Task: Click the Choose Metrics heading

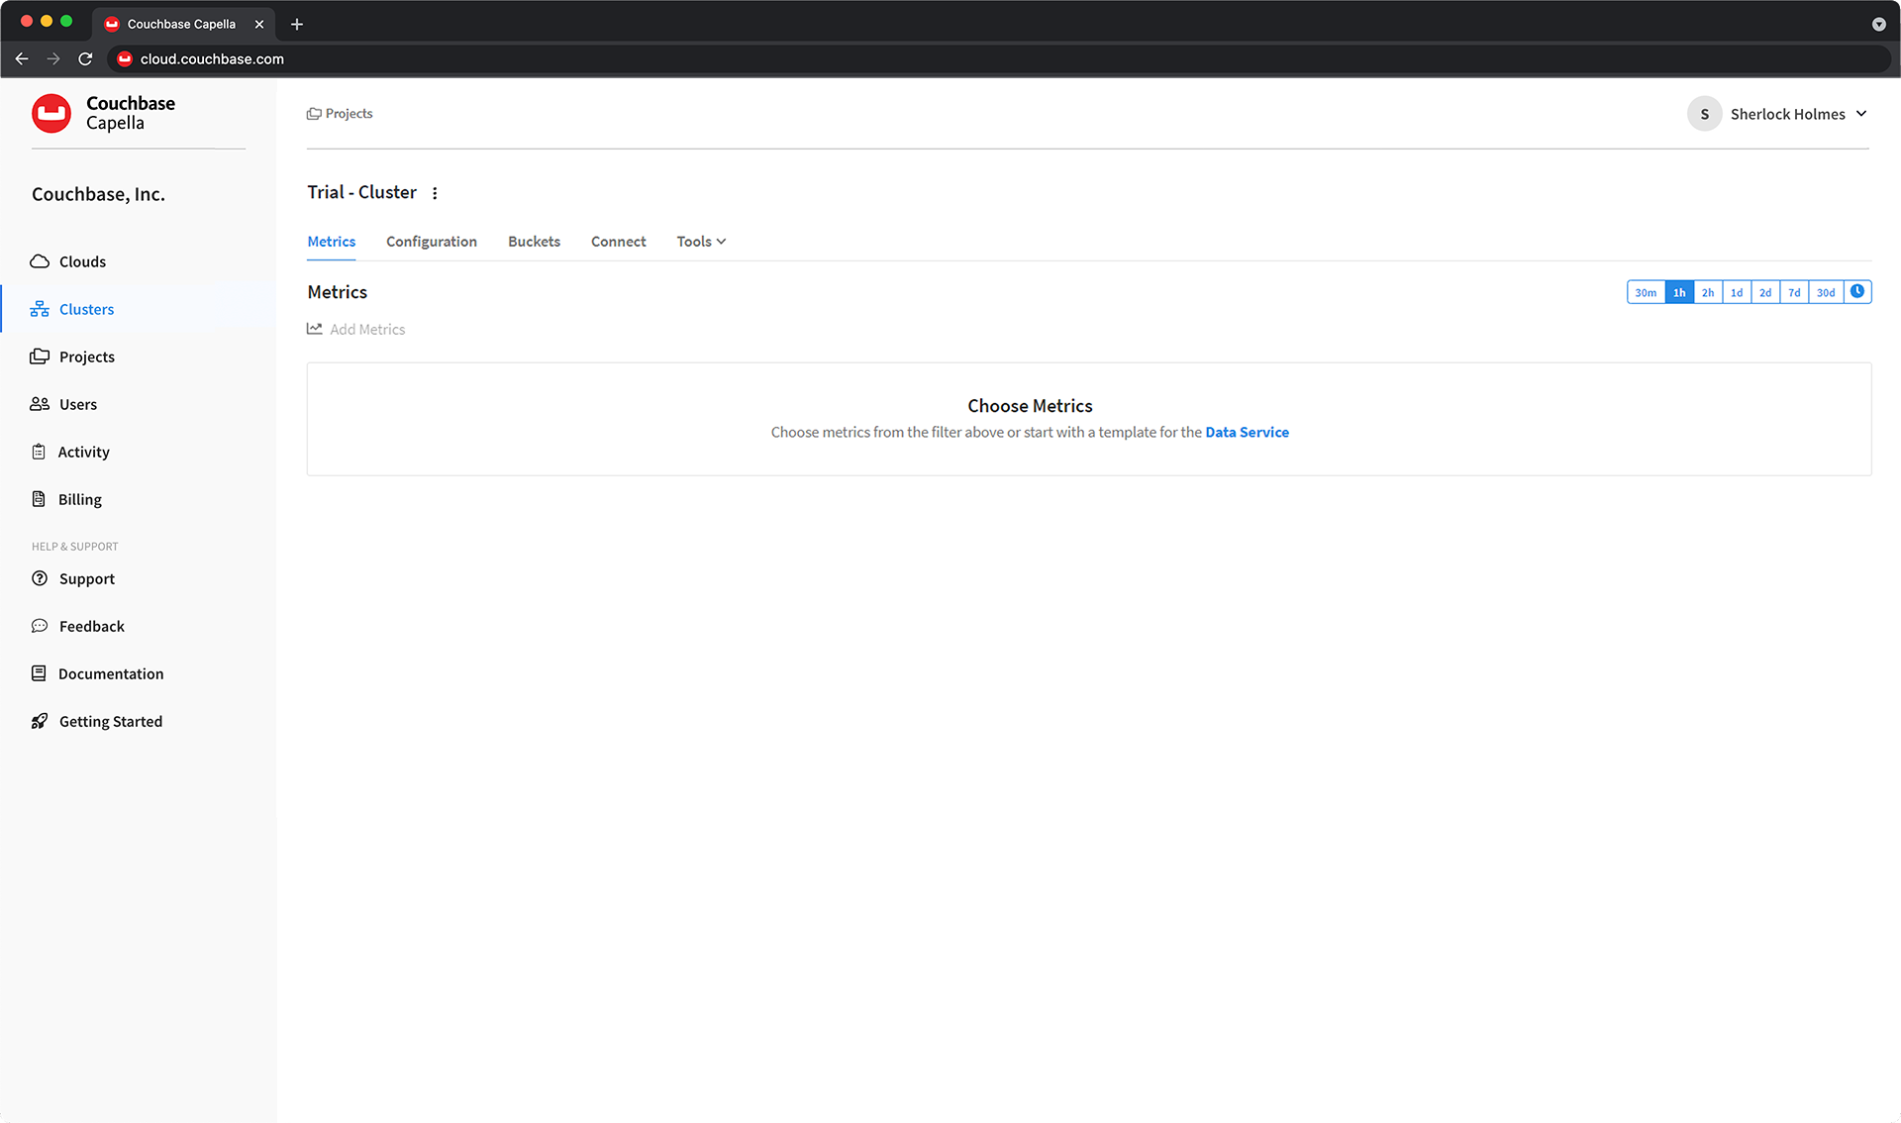Action: (1030, 406)
